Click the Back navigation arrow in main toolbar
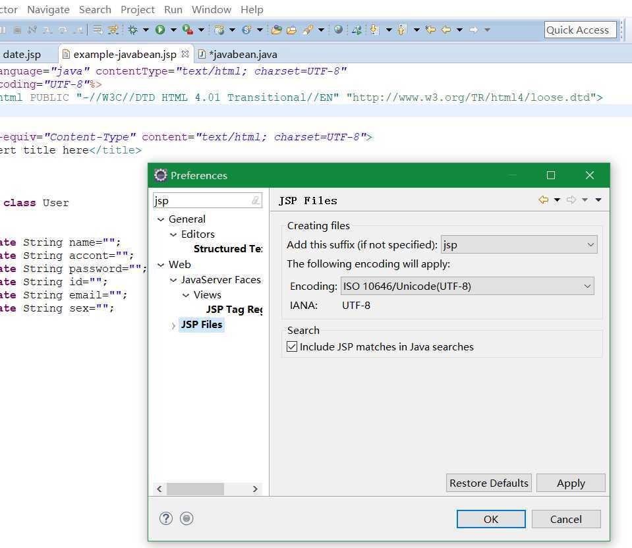The image size is (632, 548). (x=445, y=30)
